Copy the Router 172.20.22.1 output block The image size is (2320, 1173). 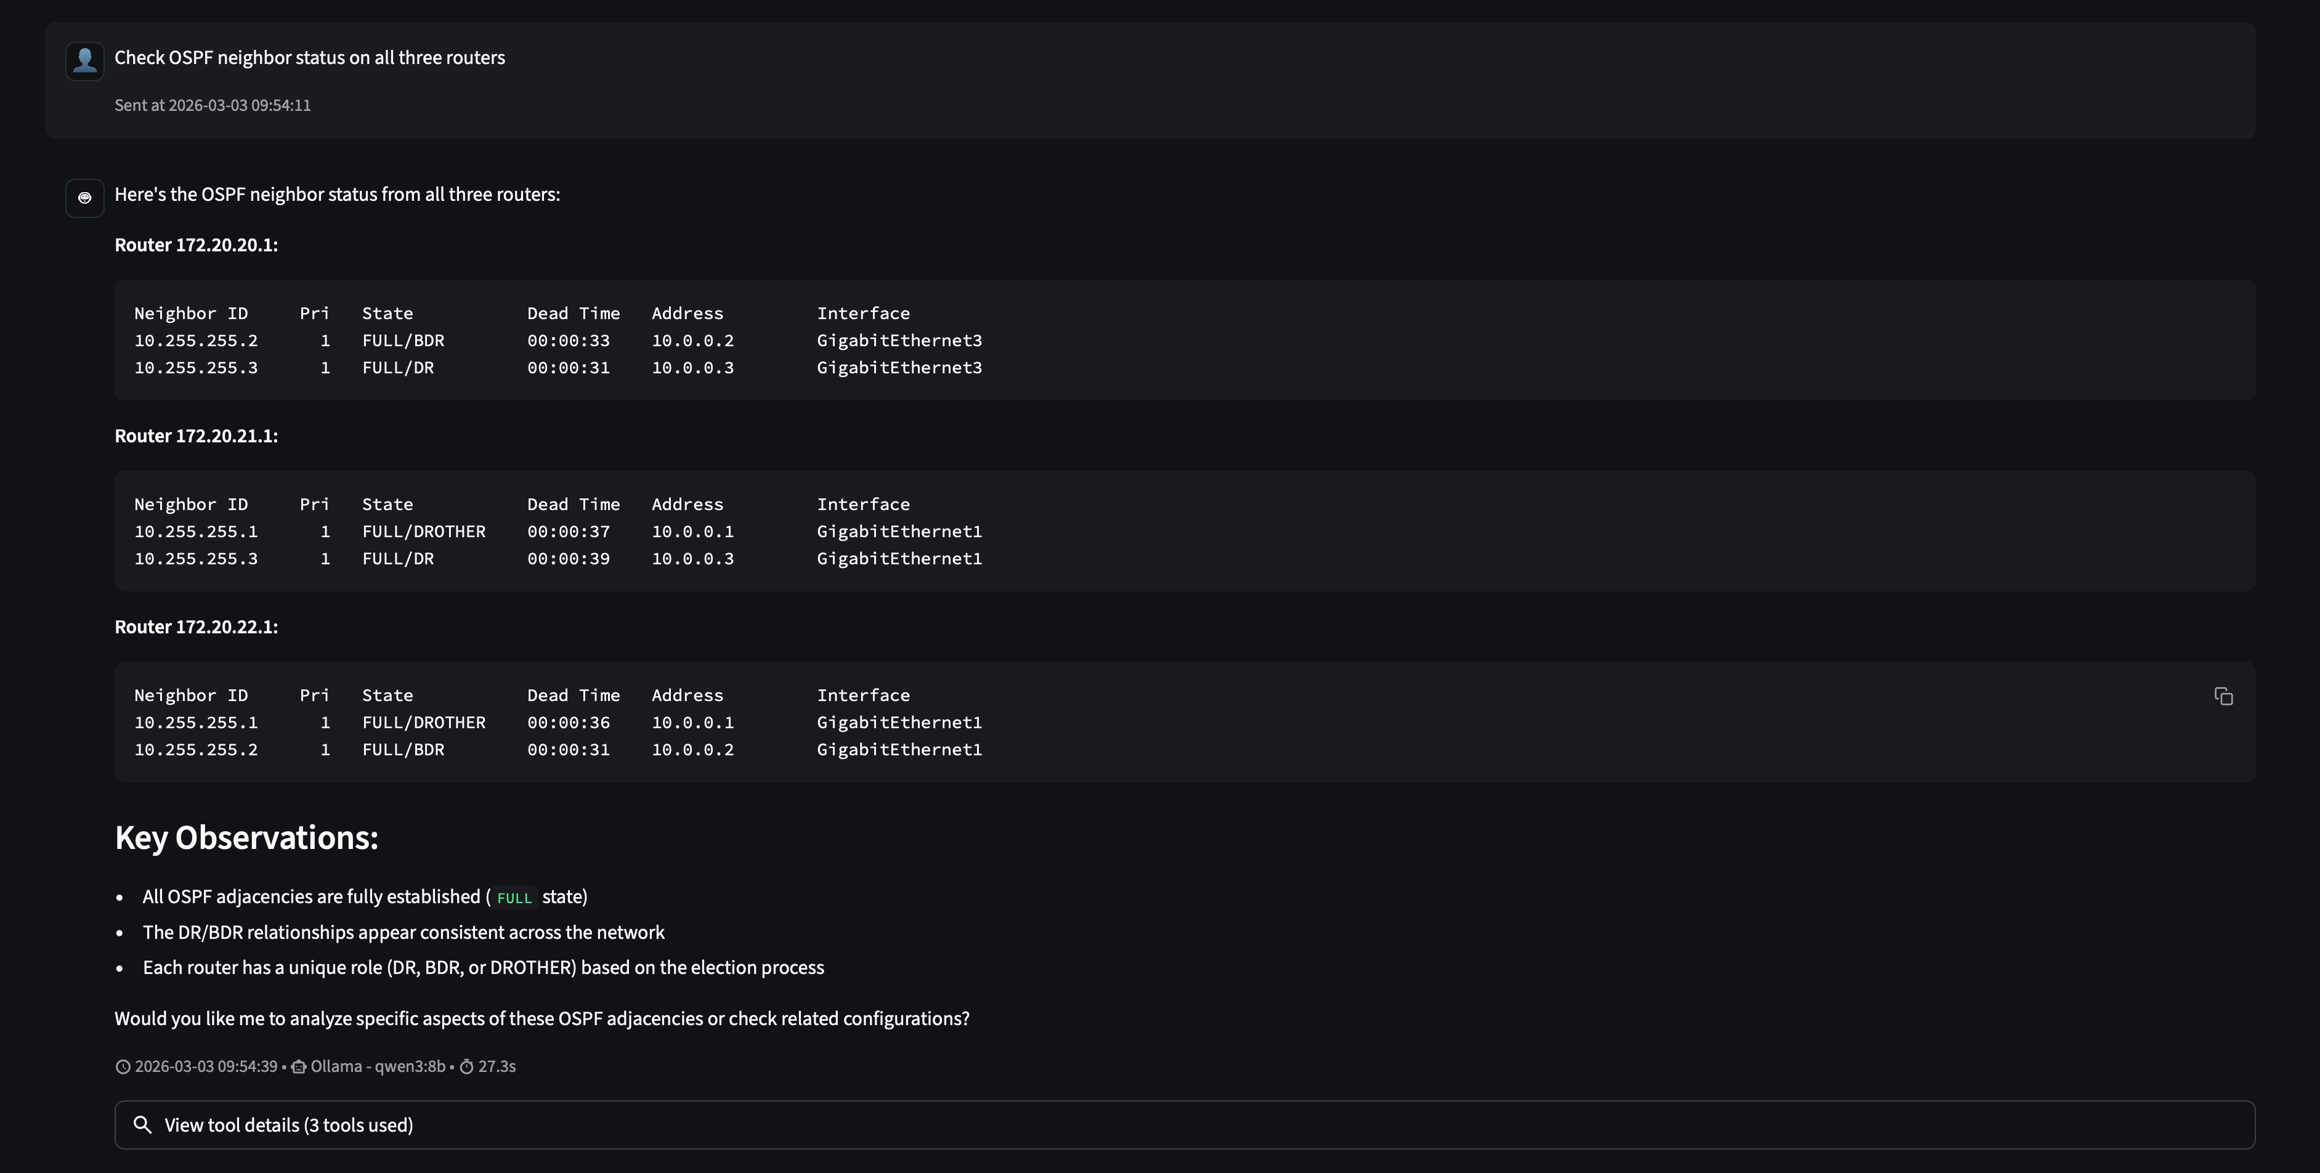tap(2225, 696)
